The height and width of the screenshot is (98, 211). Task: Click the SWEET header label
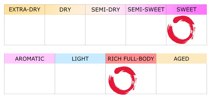click(x=186, y=10)
